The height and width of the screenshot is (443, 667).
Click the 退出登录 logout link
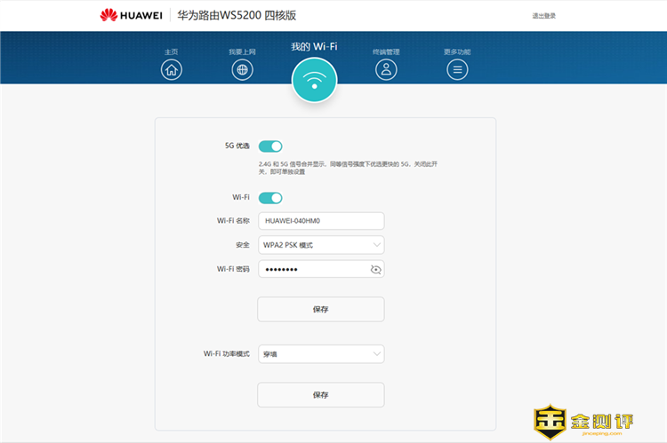[x=543, y=16]
